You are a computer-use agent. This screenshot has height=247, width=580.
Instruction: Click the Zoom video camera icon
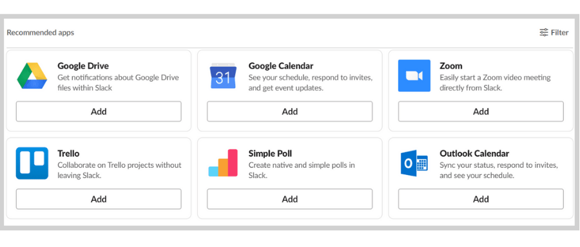(x=414, y=76)
